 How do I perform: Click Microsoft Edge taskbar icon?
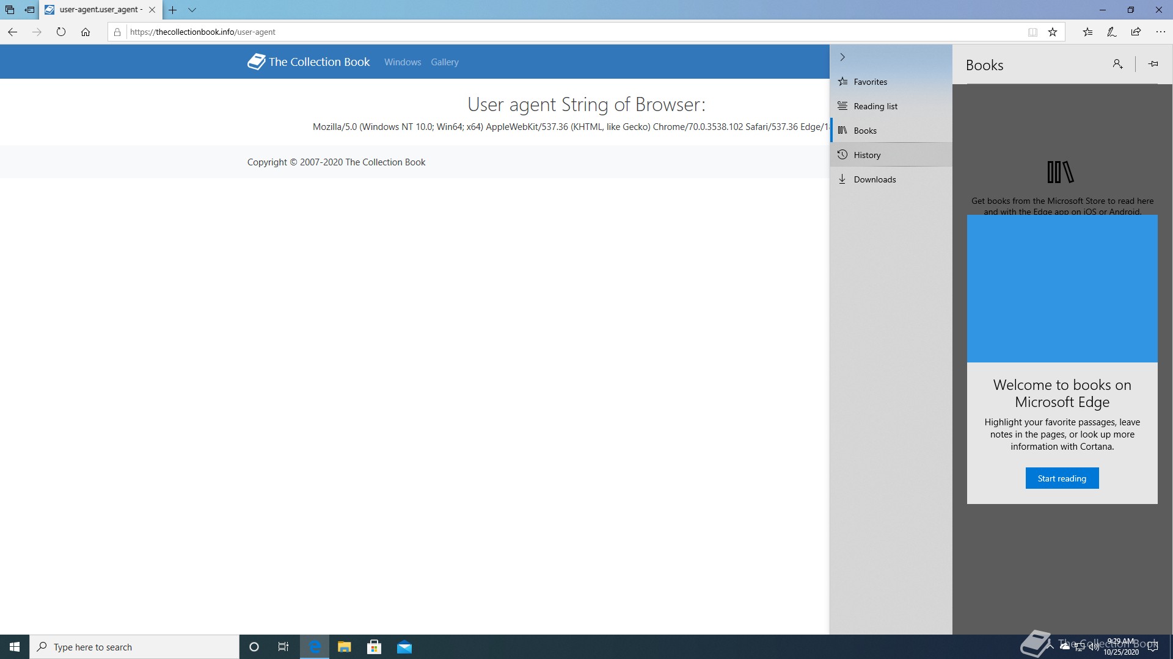tap(315, 647)
